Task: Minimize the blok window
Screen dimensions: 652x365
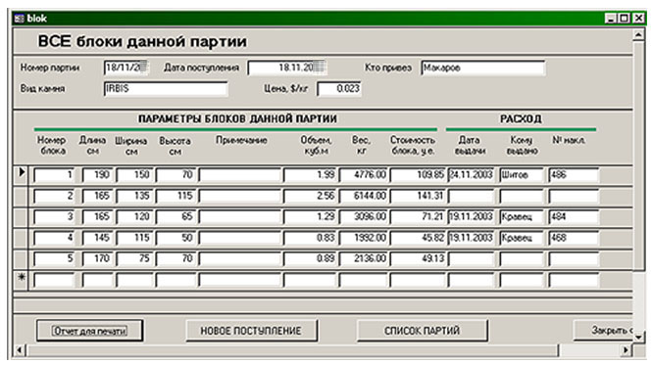Action: [611, 19]
